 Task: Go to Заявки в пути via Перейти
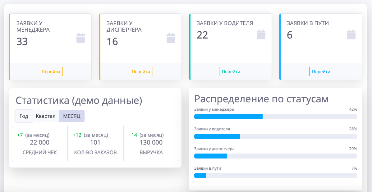(321, 72)
